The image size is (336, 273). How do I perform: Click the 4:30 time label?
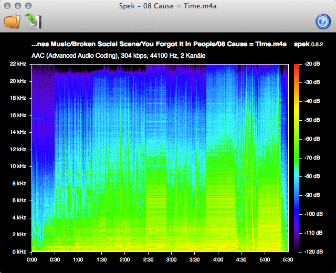[241, 260]
